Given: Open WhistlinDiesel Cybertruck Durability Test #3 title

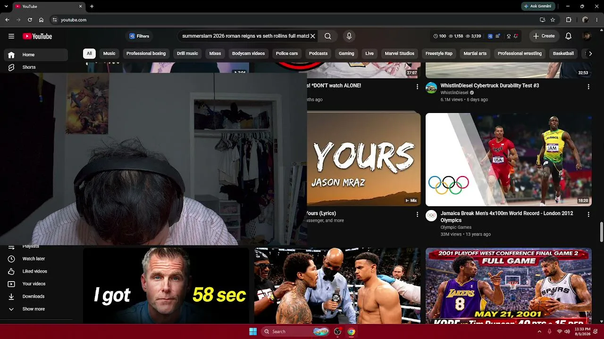Looking at the screenshot, I should [490, 86].
